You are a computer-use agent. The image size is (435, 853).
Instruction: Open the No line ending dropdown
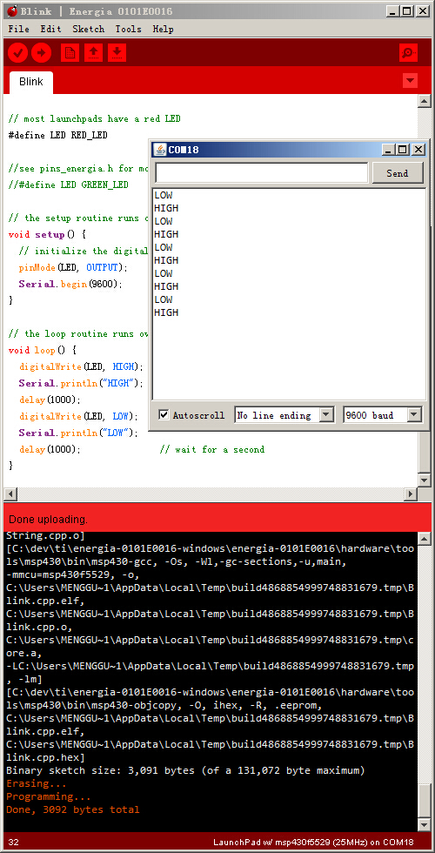tap(284, 415)
